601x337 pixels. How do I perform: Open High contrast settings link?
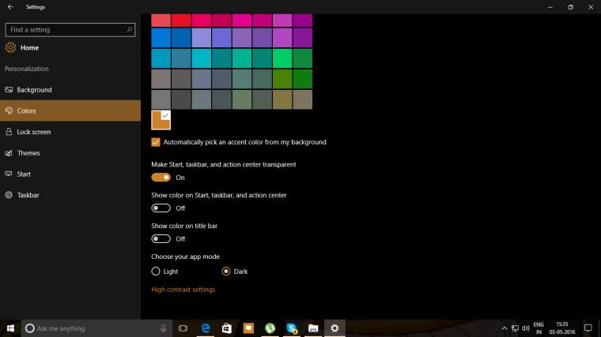point(183,290)
